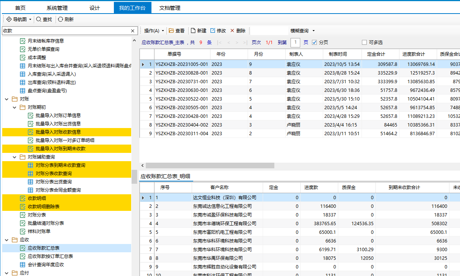This screenshot has width=460, height=276.
Task: Switch to the 文档管理 tab
Action: coord(170,8)
